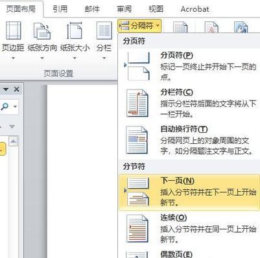The width and height of the screenshot is (260, 258).
Task: Click the column break icon beside 分栏符(C)
Action: click(137, 103)
